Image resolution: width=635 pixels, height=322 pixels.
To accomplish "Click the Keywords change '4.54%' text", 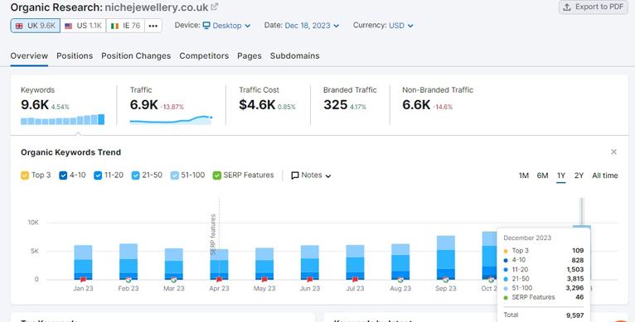I will click(60, 108).
